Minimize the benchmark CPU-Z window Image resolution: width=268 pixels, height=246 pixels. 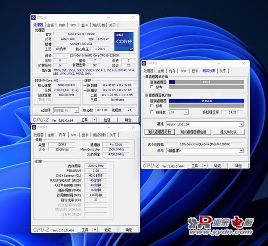pos(219,63)
